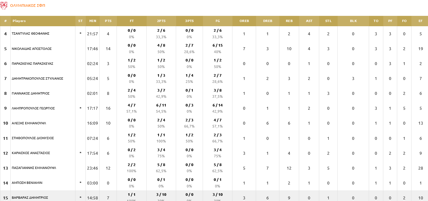This screenshot has height=201, width=428.
Task: Click the 3PTS column header
Action: point(189,21)
